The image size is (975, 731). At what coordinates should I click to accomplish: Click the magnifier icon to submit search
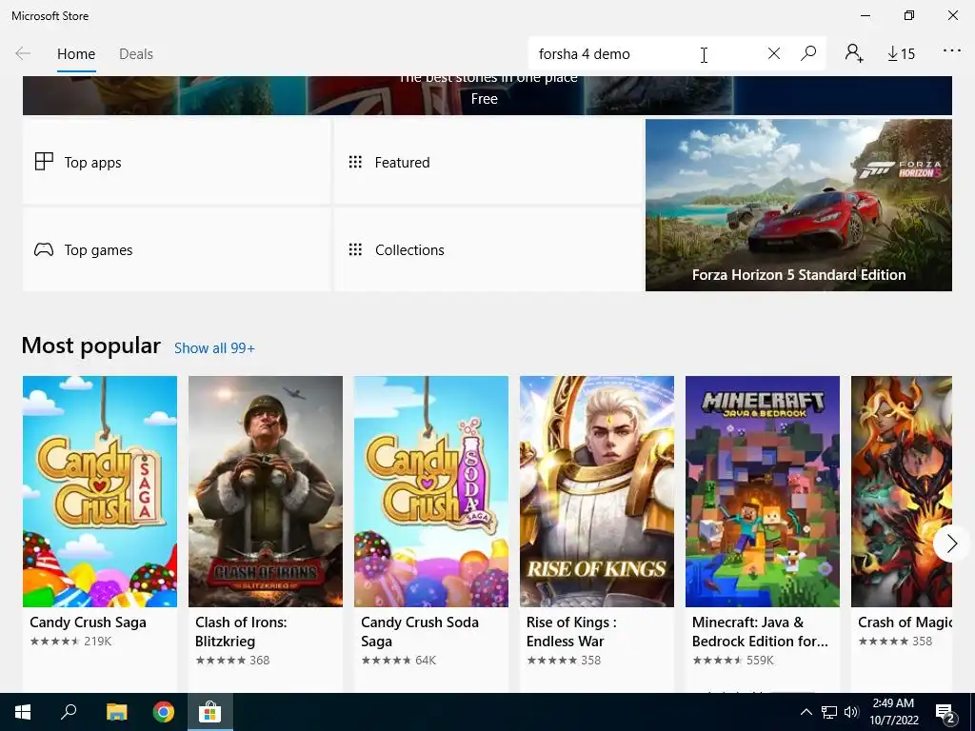click(x=808, y=53)
